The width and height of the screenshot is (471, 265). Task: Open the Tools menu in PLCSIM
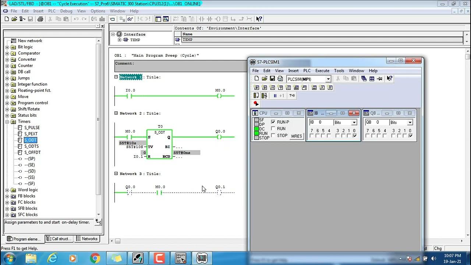(x=339, y=71)
